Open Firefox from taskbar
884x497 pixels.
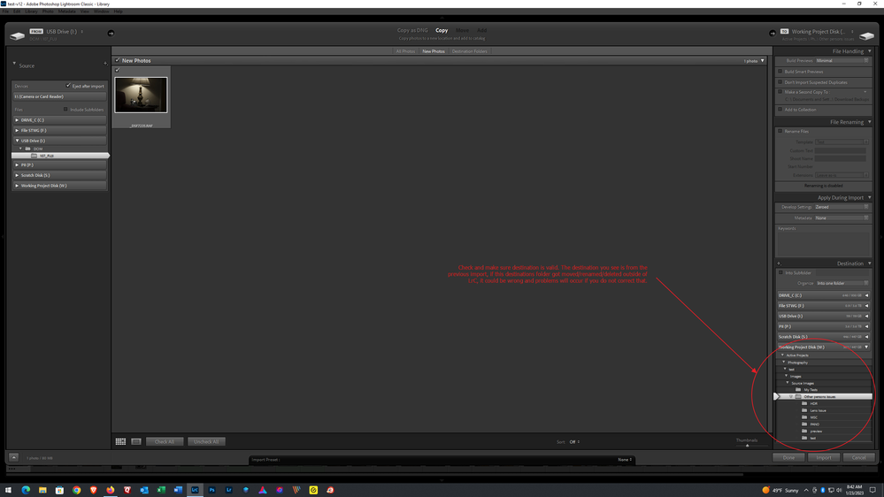pyautogui.click(x=110, y=490)
